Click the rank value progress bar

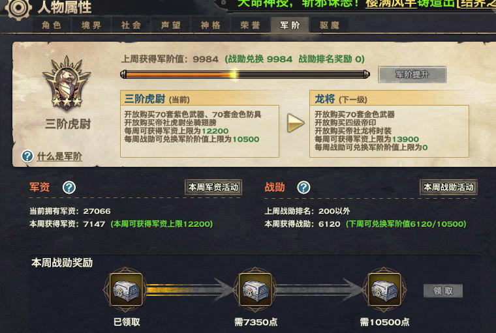[245, 75]
